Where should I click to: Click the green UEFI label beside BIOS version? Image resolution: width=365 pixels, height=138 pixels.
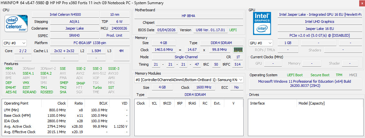(x=233, y=30)
